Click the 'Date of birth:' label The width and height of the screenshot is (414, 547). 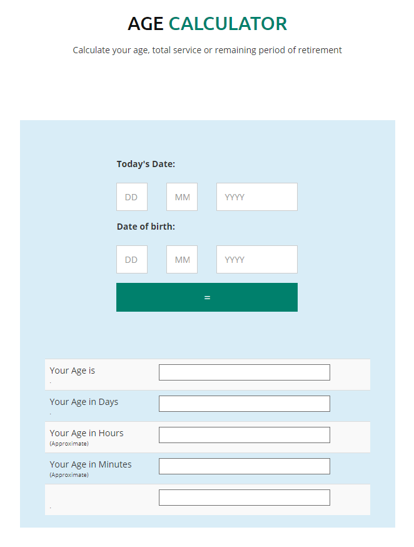146,227
